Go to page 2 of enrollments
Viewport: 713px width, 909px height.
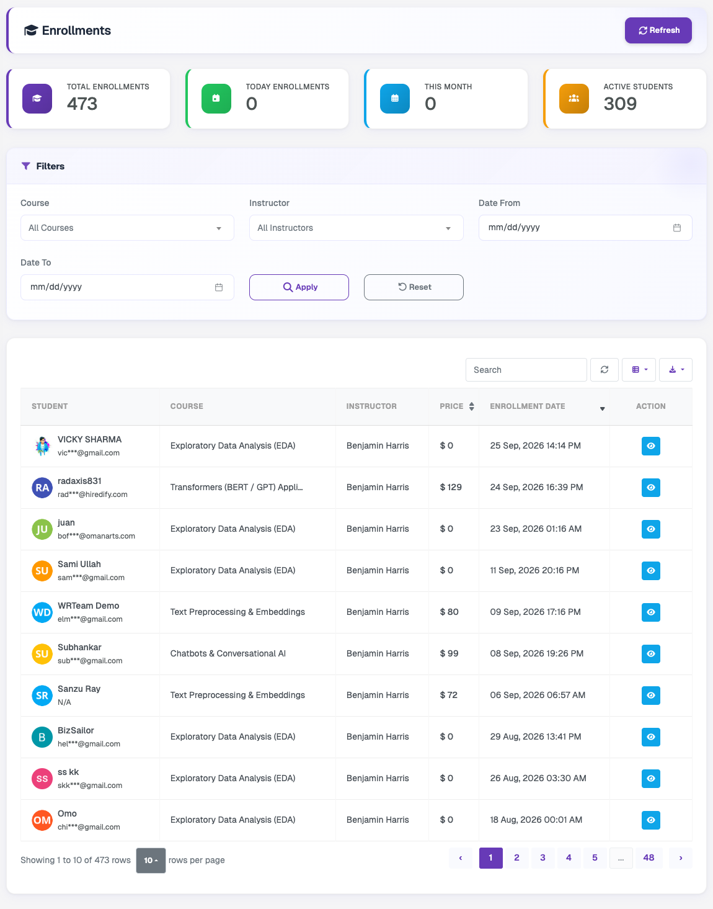[516, 858]
